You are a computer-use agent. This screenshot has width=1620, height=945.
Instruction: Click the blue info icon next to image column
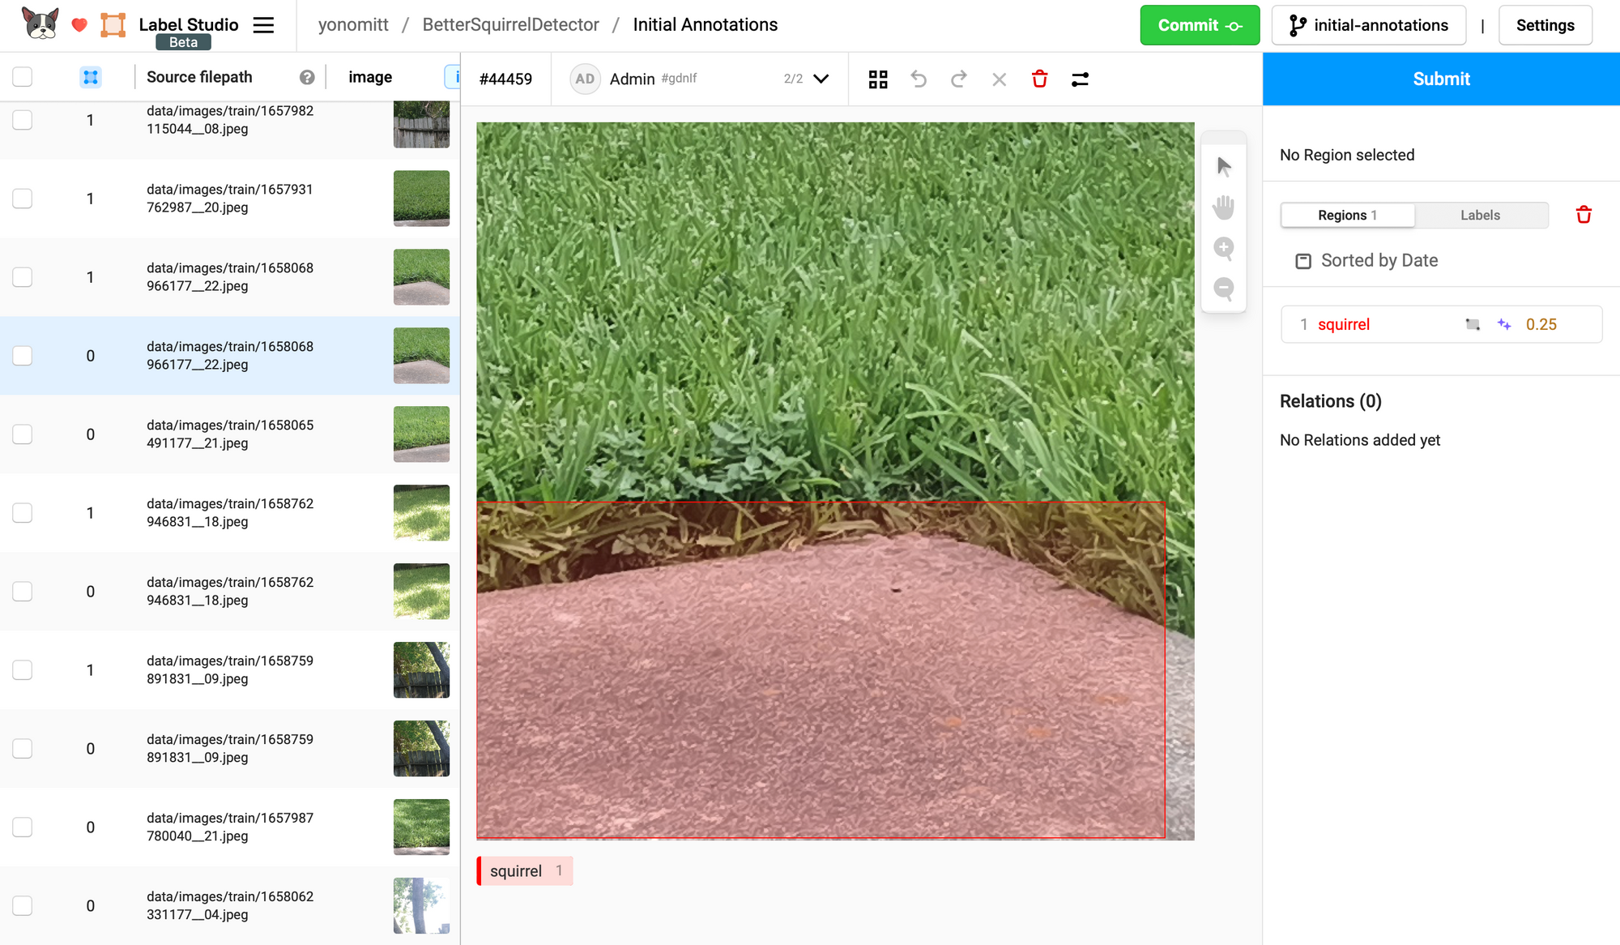[x=454, y=77]
